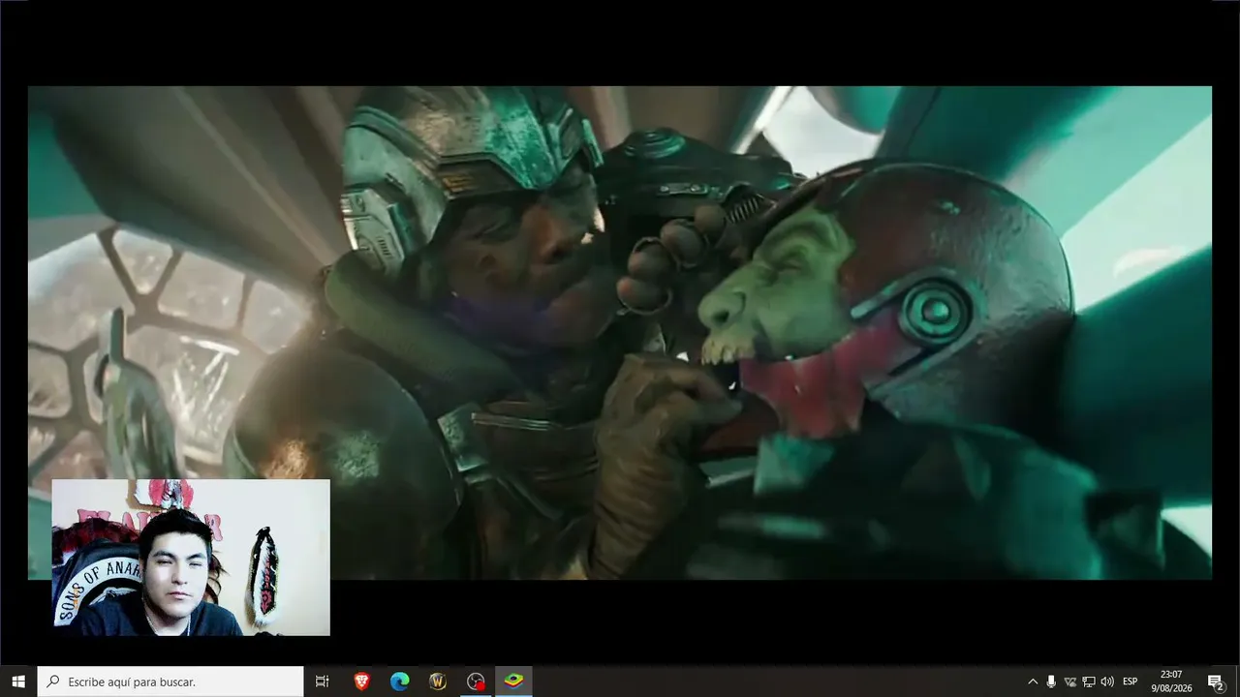The height and width of the screenshot is (697, 1240).
Task: Select the BlueStacks taskbar icon
Action: tap(513, 682)
